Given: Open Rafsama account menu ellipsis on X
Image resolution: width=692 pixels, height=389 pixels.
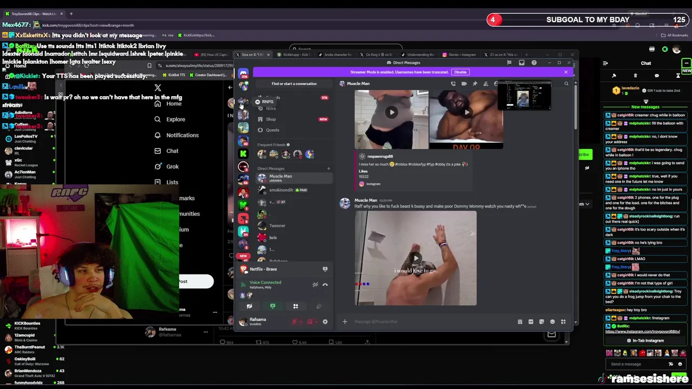Looking at the screenshot, I should coord(205,332).
